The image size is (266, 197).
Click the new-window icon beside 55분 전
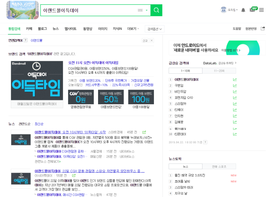tap(74, 176)
